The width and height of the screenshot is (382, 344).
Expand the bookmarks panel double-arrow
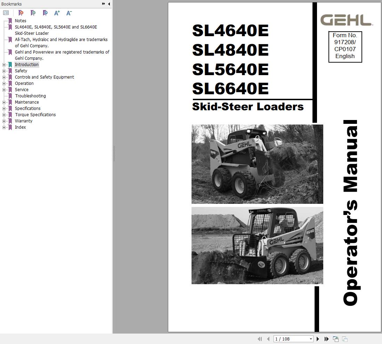click(104, 4)
